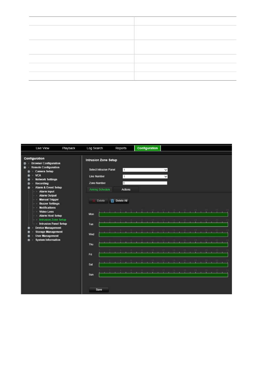Image resolution: width=253 pixels, height=370 pixels.
Task: Expand the Camera Setup node
Action: click(29, 172)
